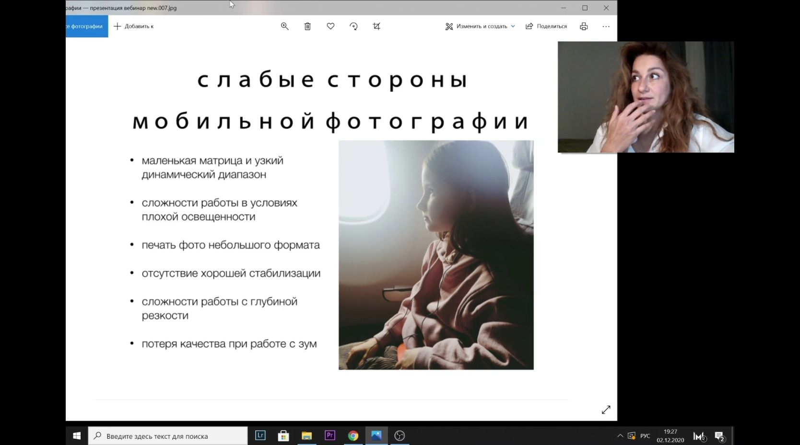800x445 pixels.
Task: Launch Lightroom from the taskbar
Action: [260, 435]
